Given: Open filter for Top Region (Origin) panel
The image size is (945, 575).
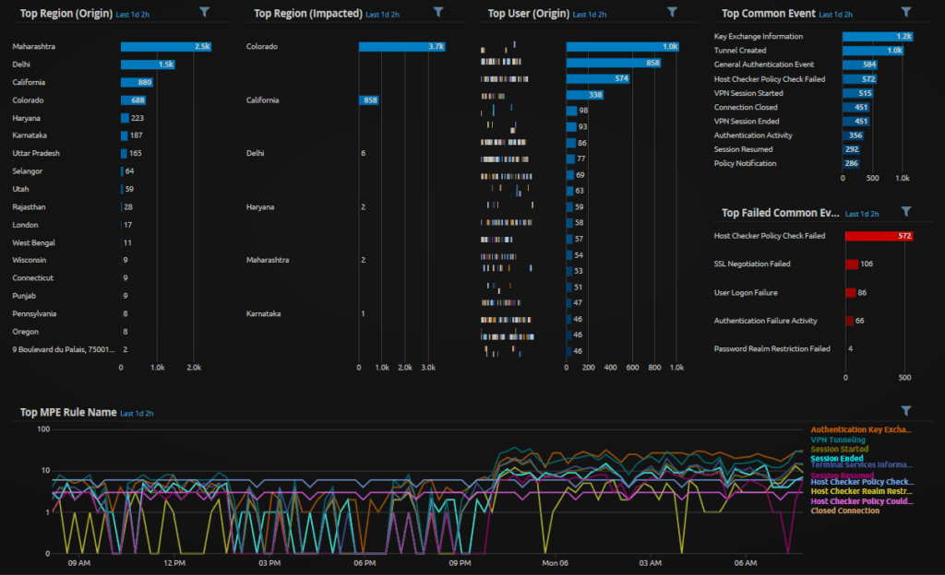Looking at the screenshot, I should (x=204, y=12).
